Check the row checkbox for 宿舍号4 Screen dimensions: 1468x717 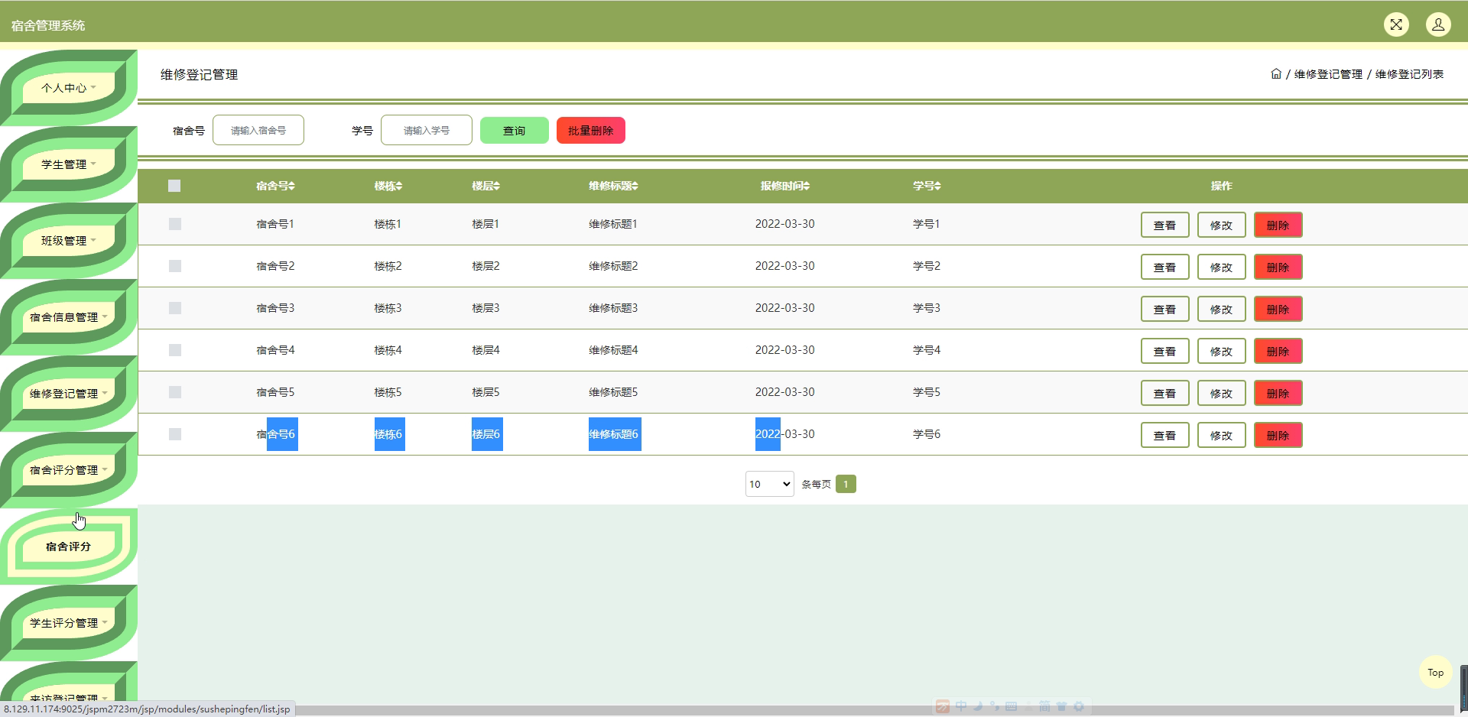click(x=175, y=350)
